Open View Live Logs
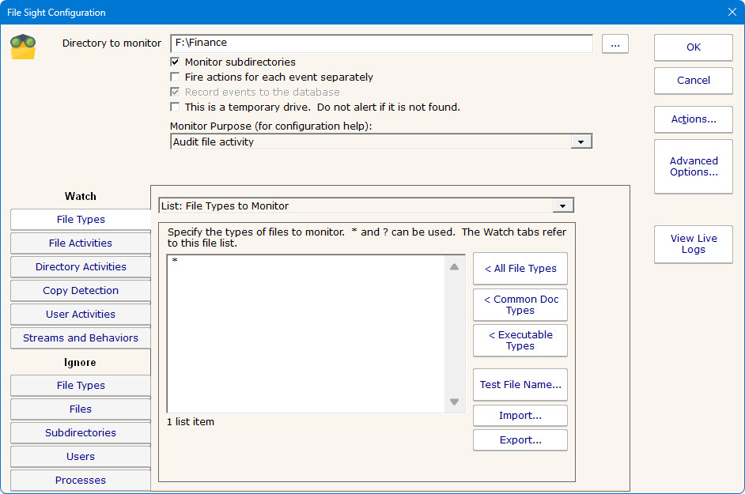745x494 pixels. tap(693, 244)
